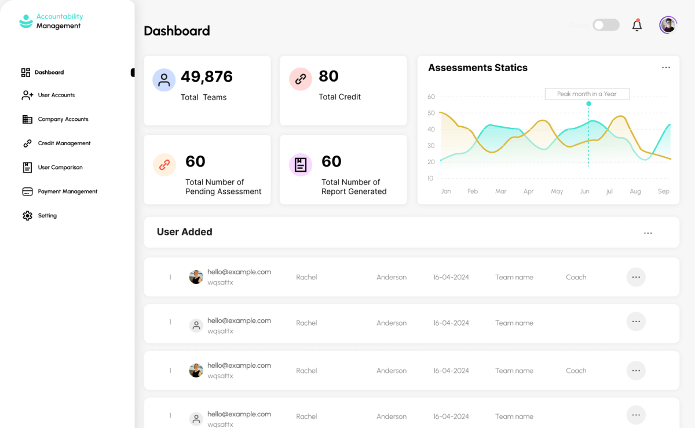Click the Total Teams person icon
This screenshot has height=428, width=695.
click(x=164, y=80)
